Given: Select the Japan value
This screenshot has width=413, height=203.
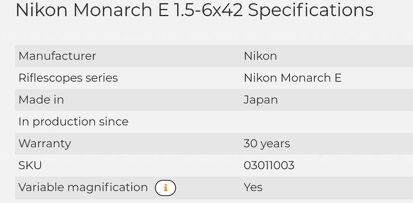Looking at the screenshot, I should tap(261, 100).
